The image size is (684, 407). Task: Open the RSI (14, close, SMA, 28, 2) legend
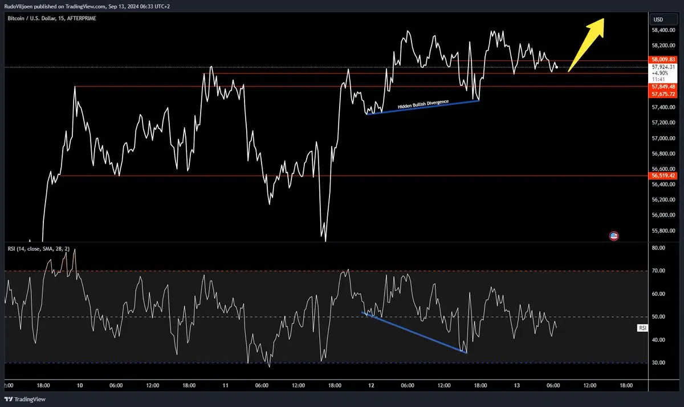tap(38, 249)
